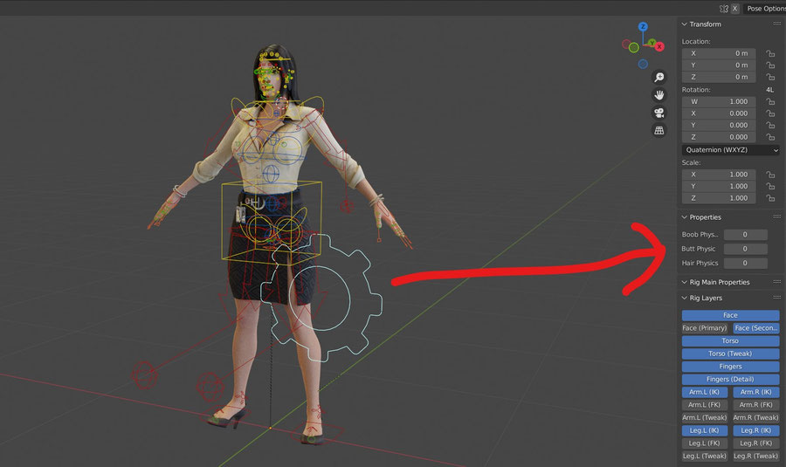Lock the Rotation W value
Image resolution: width=786 pixels, height=467 pixels.
pyautogui.click(x=769, y=101)
